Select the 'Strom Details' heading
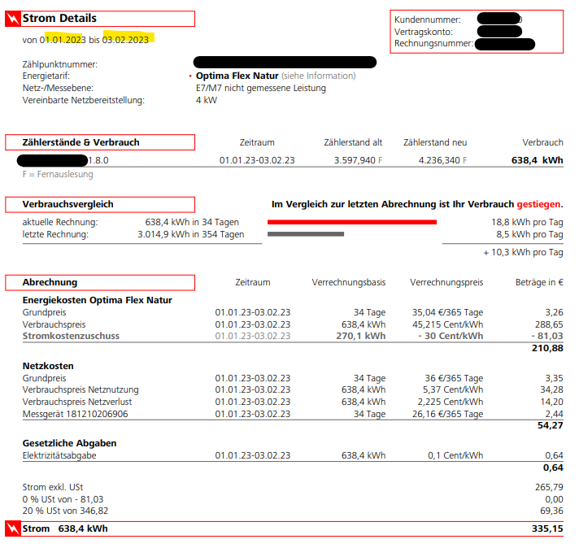 [59, 18]
